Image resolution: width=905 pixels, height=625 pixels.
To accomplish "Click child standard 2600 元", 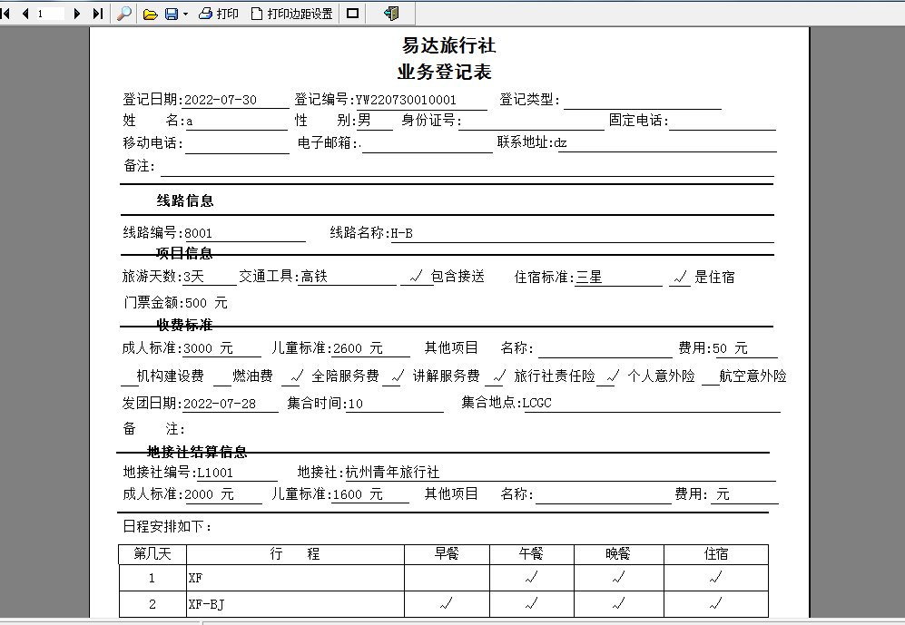I will (358, 348).
